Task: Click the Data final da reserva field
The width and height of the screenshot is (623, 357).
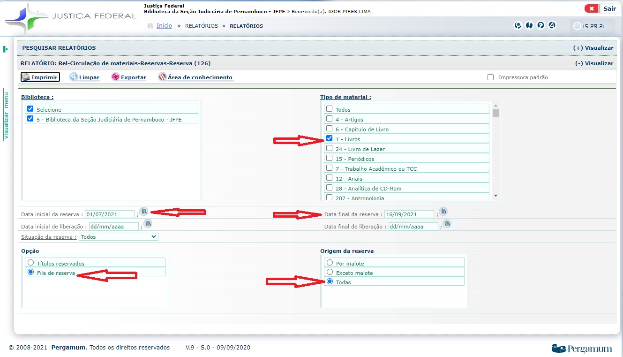Action: coord(409,214)
